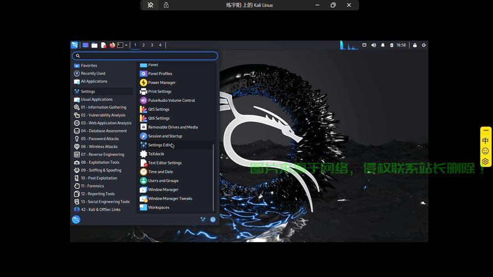
Task: Open Firefox from the top panel
Action: pos(112,45)
